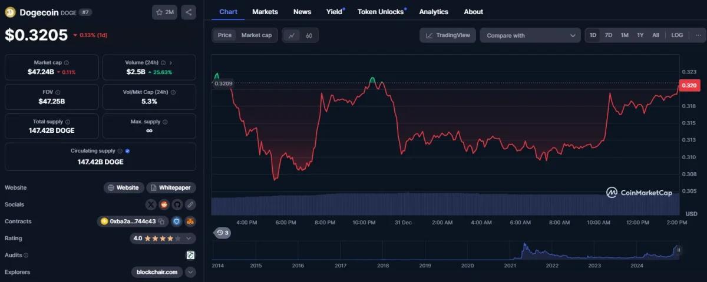
Task: Open Total supply info icon
Action: click(67, 122)
